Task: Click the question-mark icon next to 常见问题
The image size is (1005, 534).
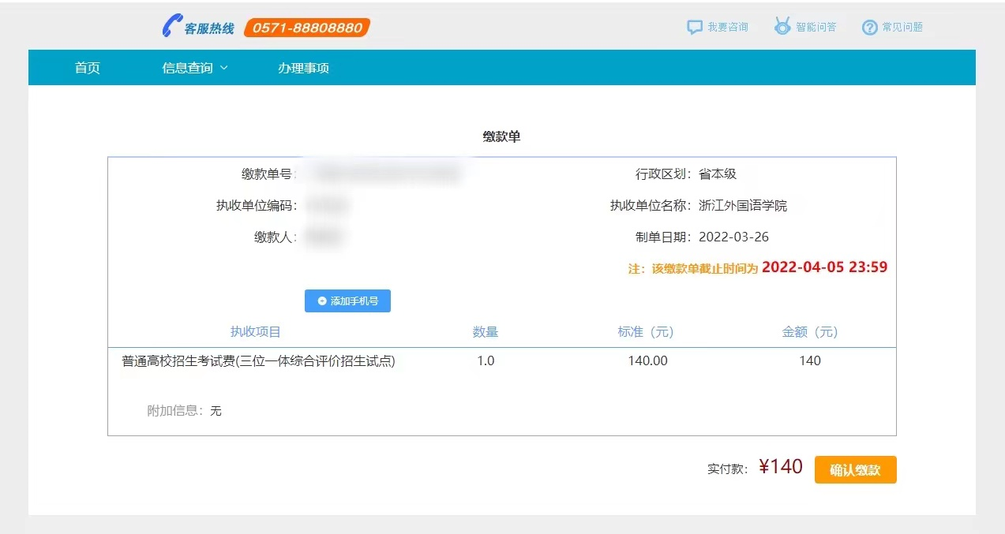Action: (869, 26)
